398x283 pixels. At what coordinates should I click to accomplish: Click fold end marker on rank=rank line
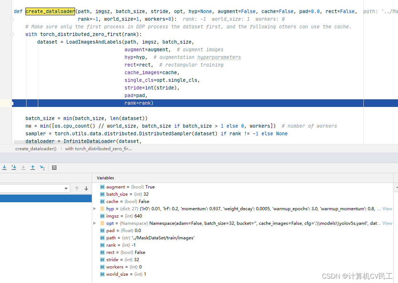(12, 103)
